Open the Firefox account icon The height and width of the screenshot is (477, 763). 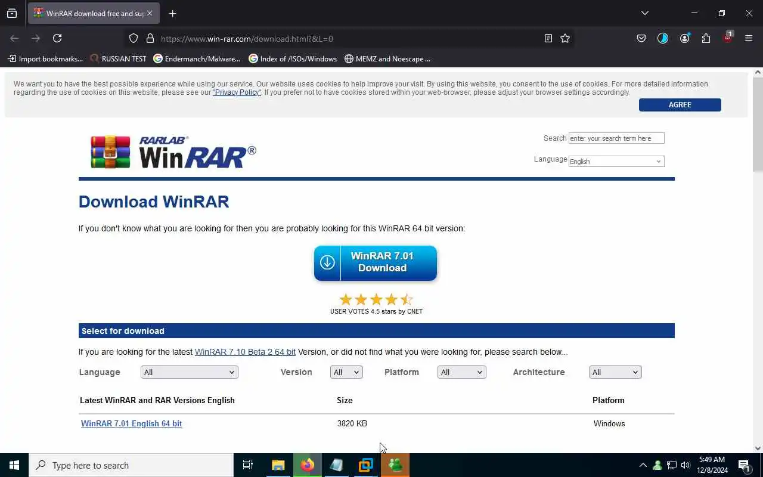pyautogui.click(x=684, y=38)
